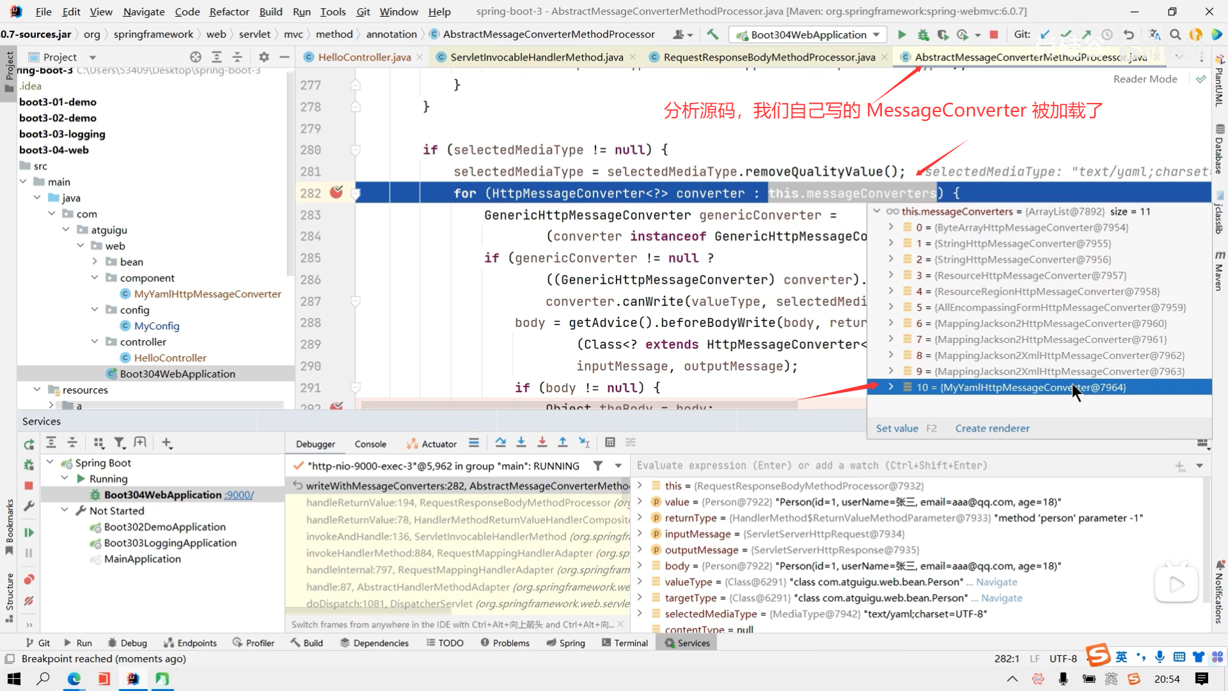Click the Navigate link beside valueType
The height and width of the screenshot is (691, 1228).
click(996, 582)
